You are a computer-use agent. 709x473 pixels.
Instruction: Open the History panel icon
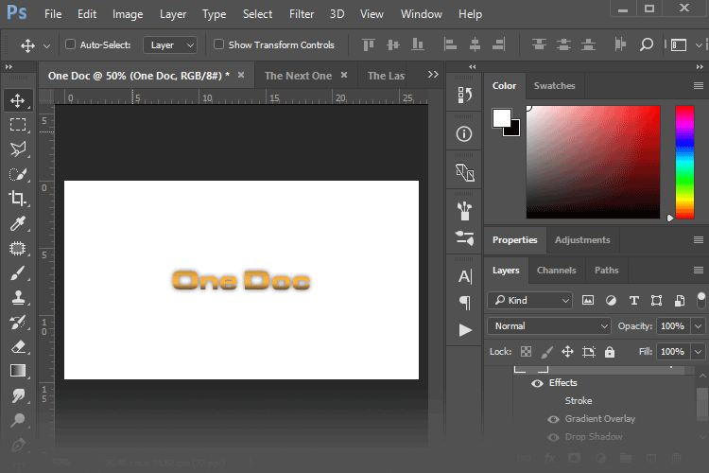point(464,95)
